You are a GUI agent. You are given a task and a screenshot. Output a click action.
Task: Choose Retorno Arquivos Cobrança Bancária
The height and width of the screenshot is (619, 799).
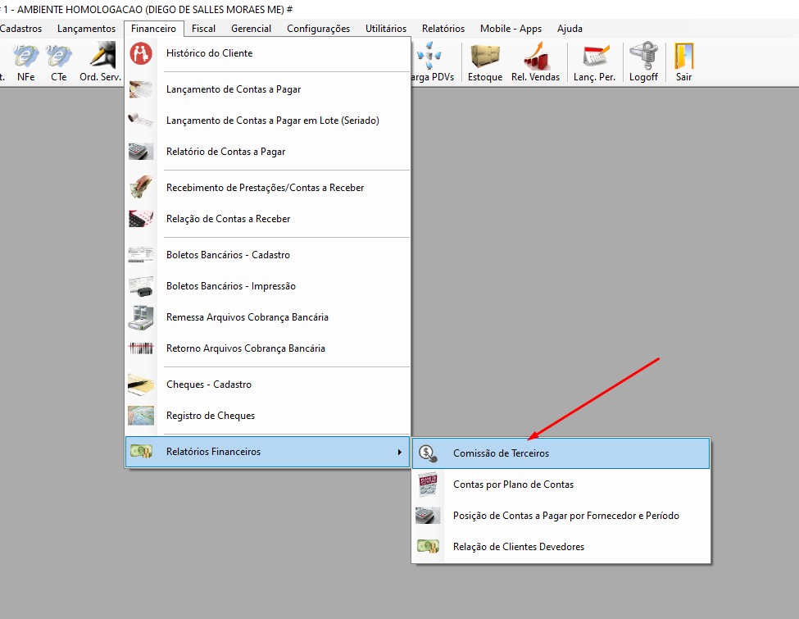coord(267,348)
